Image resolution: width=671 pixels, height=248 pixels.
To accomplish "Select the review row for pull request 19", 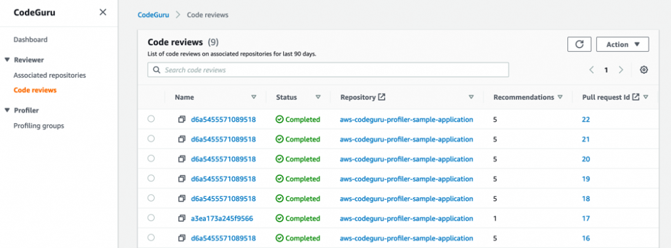I will pyautogui.click(x=151, y=178).
